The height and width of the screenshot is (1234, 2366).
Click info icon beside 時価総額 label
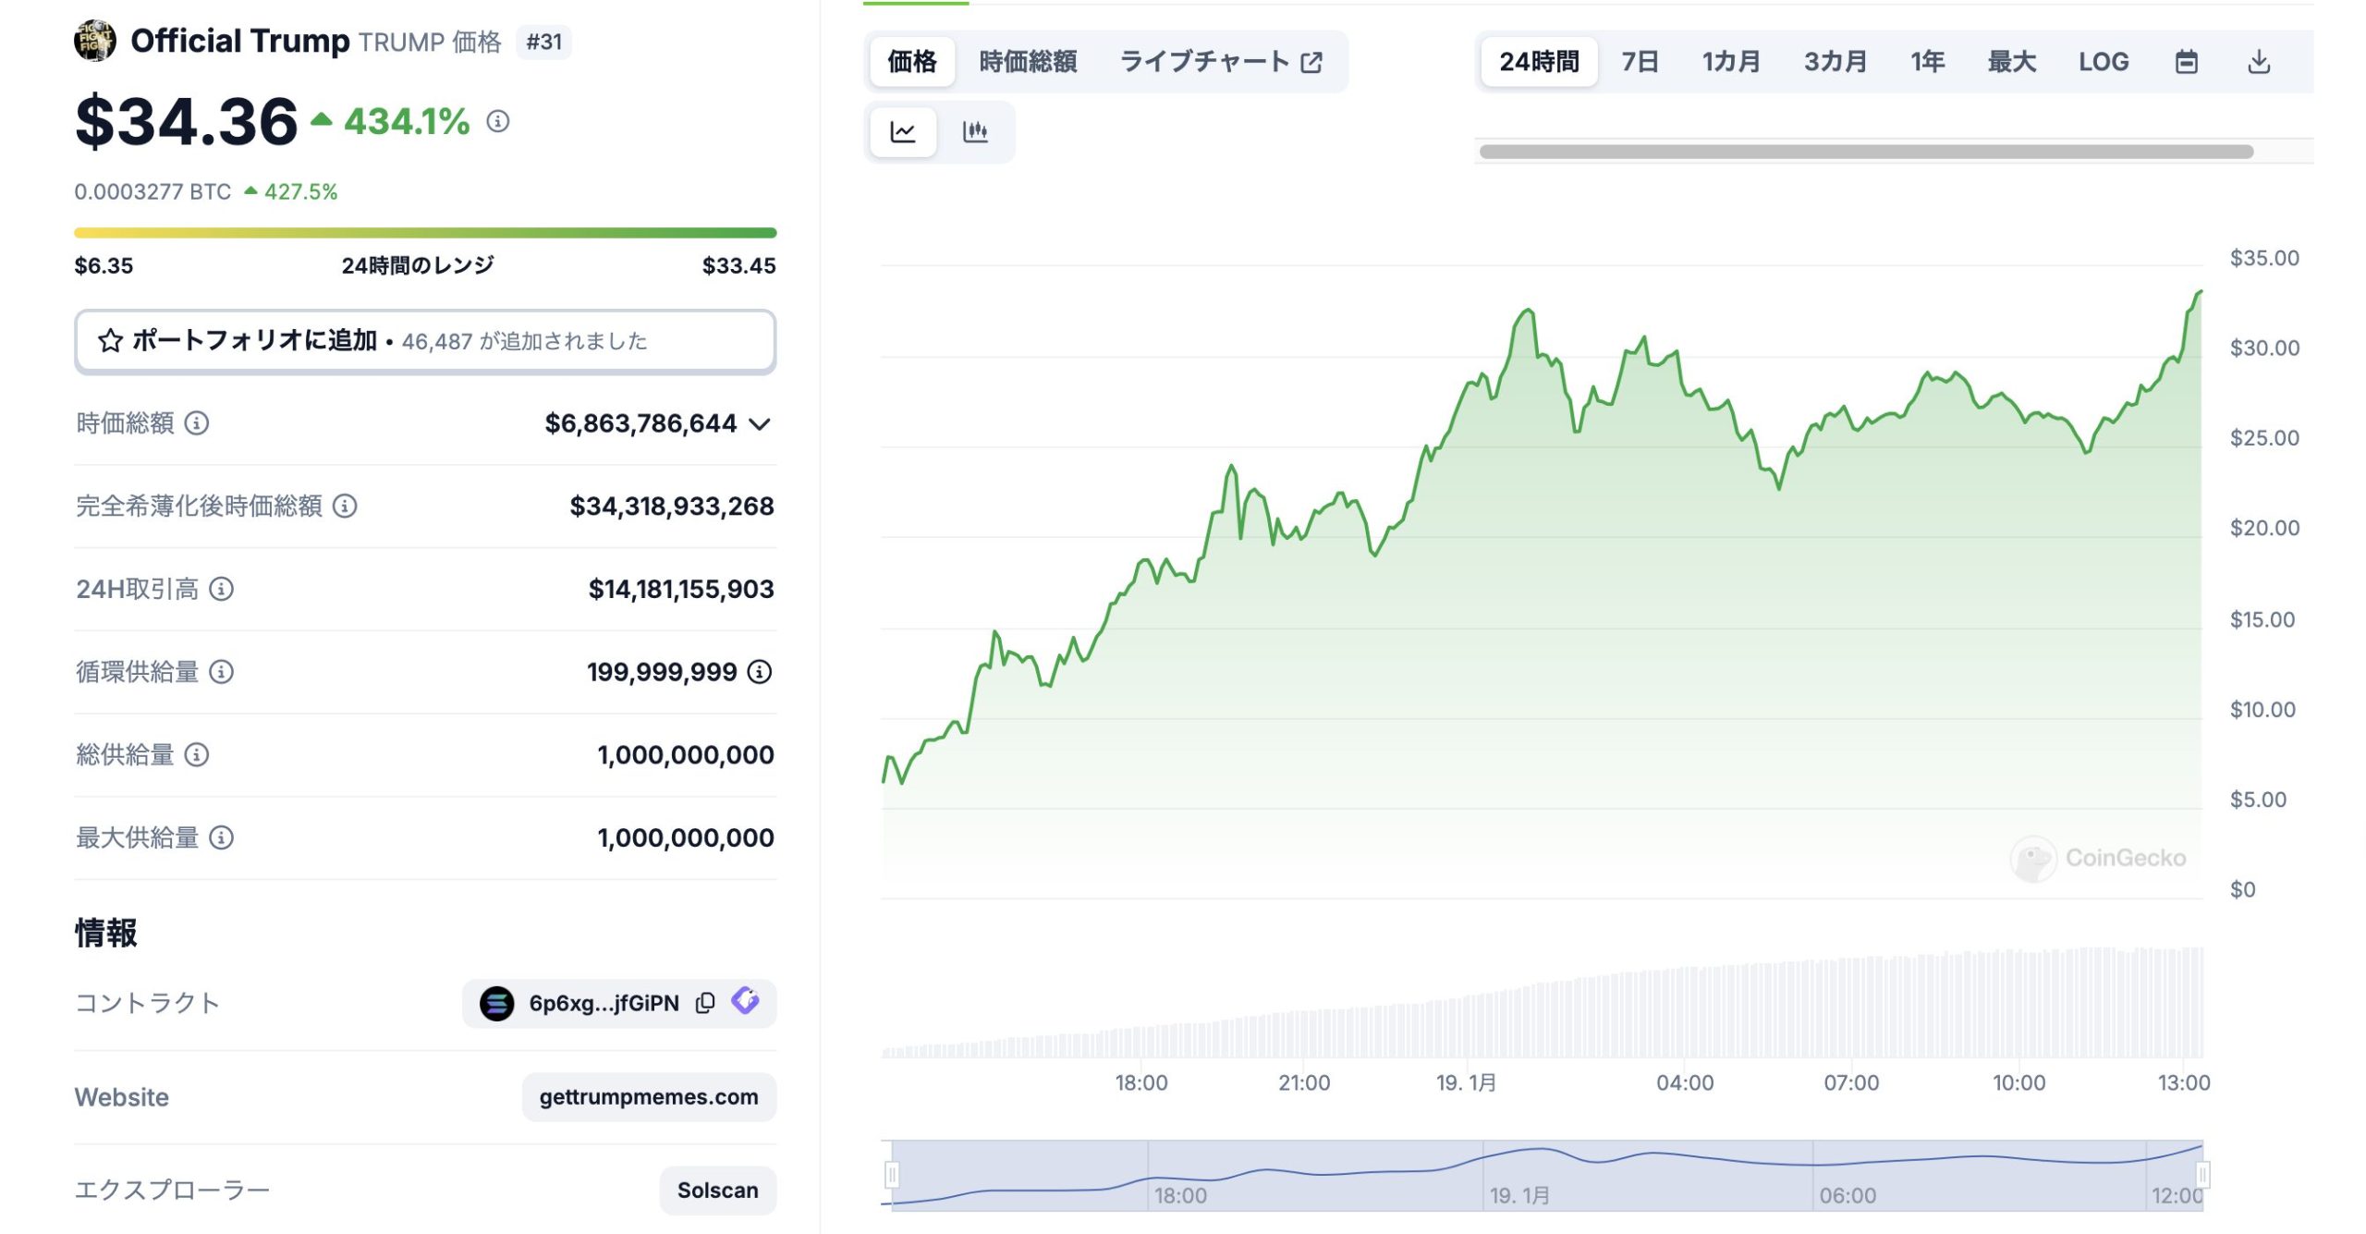[x=197, y=423]
